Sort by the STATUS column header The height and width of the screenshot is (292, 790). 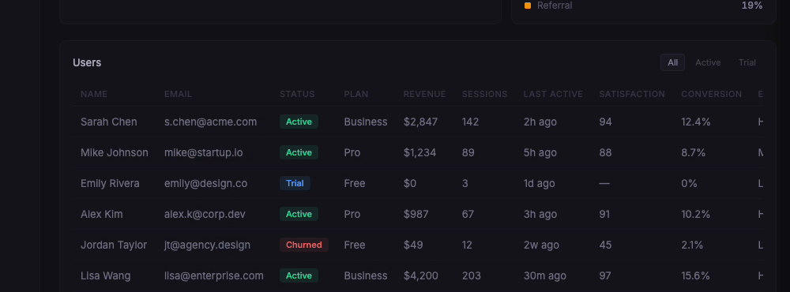[297, 94]
